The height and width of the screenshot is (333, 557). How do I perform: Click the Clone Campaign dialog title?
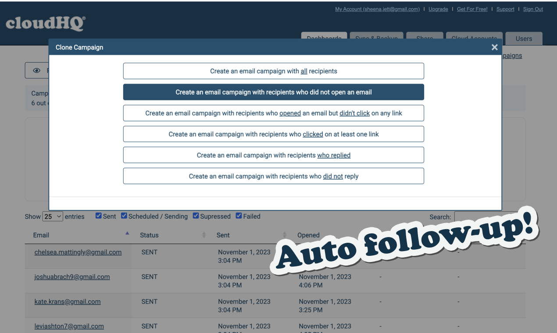coord(79,47)
